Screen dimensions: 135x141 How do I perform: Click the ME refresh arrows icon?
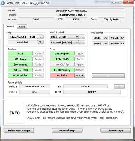click(x=40, y=42)
